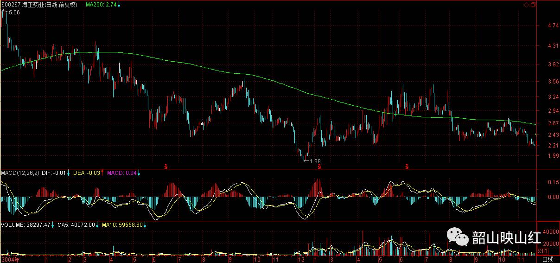Click the DEA: -0.03 value

(87, 173)
